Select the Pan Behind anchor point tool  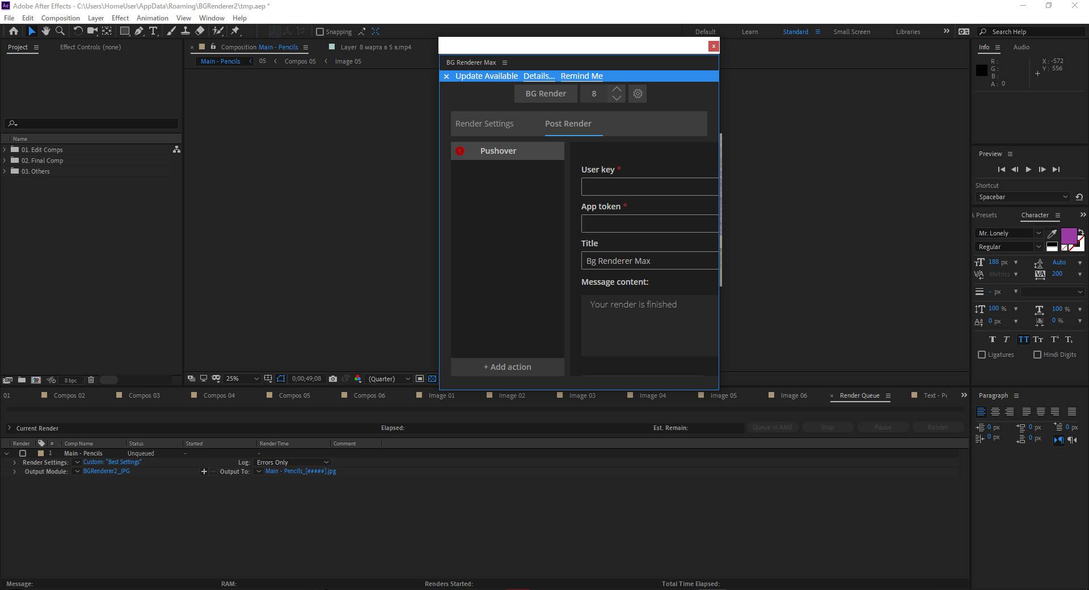coord(107,31)
